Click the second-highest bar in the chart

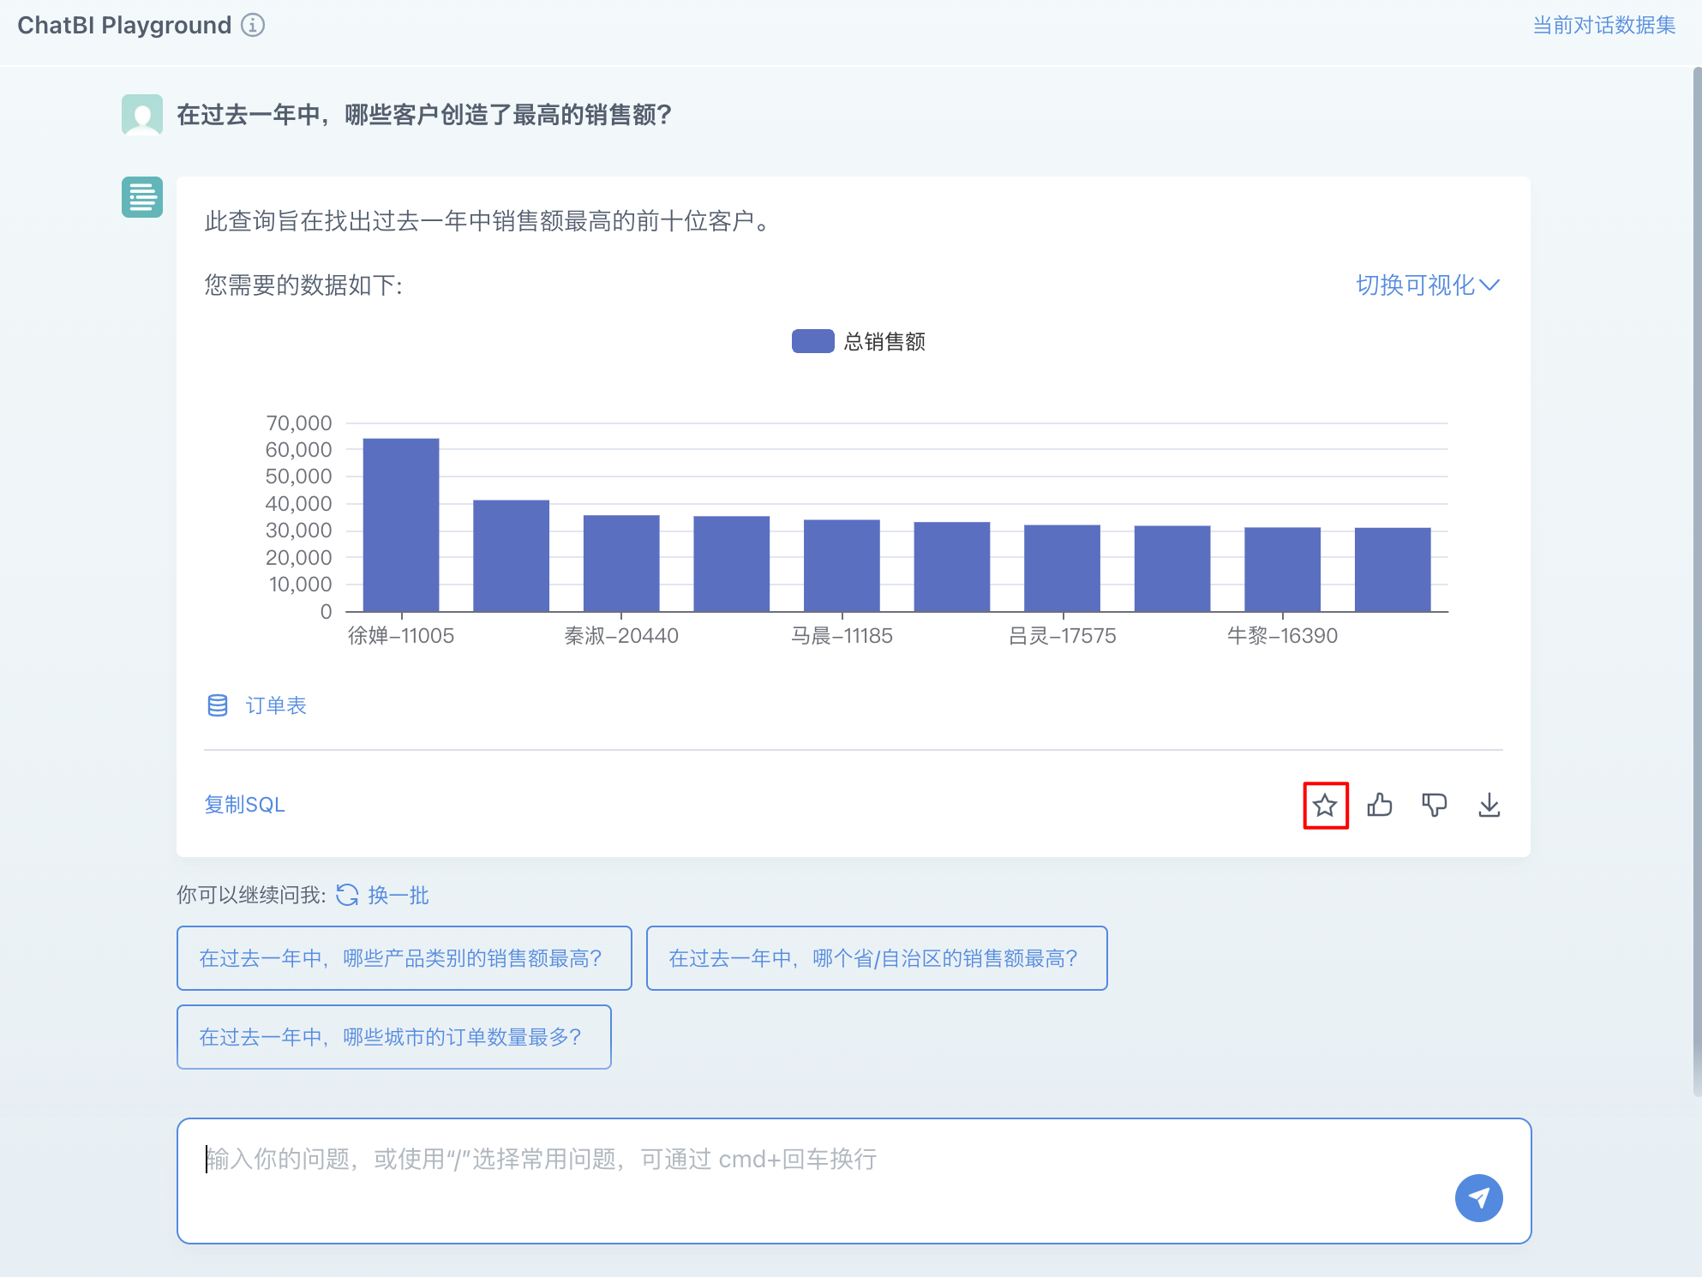click(512, 555)
